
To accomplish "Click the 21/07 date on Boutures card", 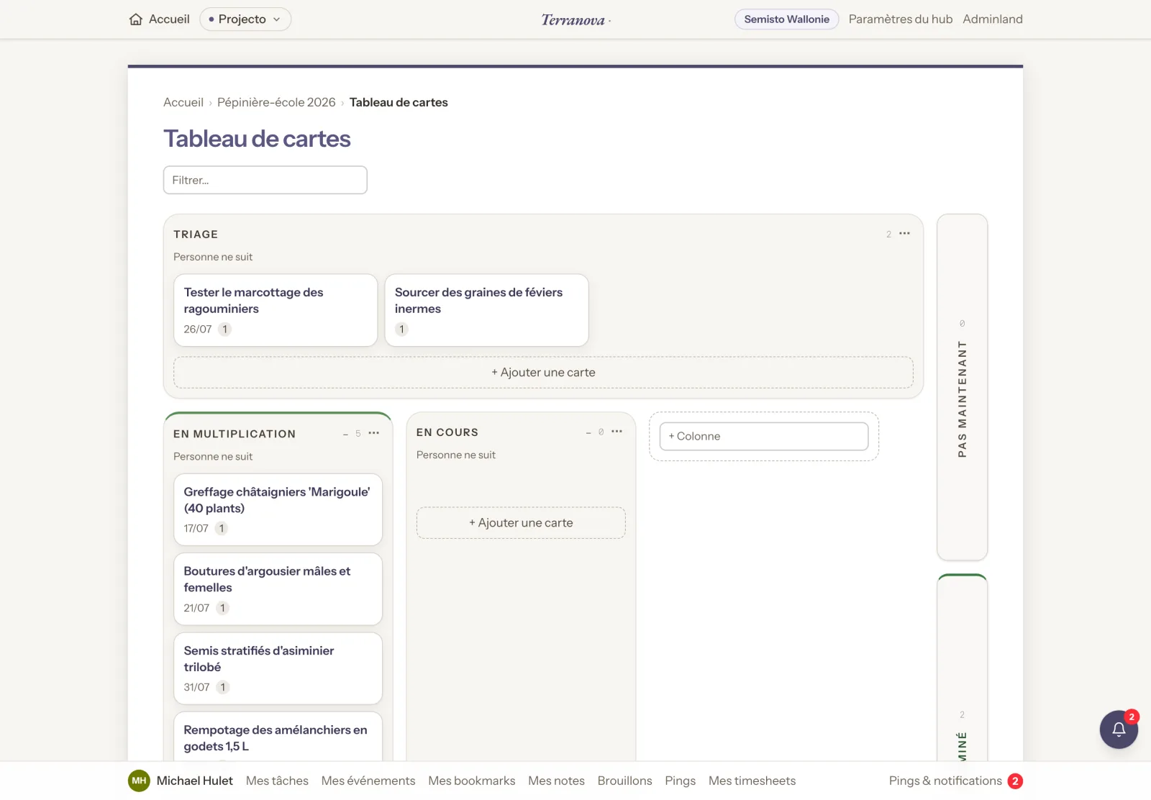I will tap(196, 608).
